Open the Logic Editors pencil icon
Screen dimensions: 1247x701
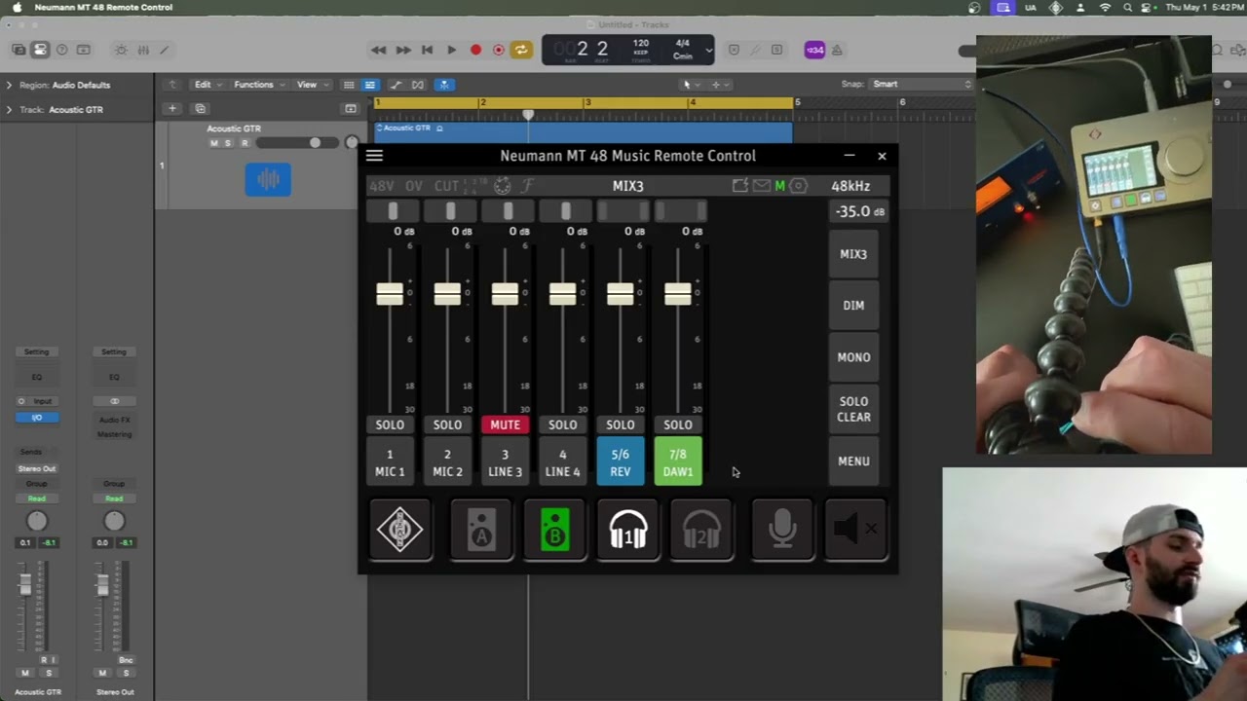coord(164,50)
